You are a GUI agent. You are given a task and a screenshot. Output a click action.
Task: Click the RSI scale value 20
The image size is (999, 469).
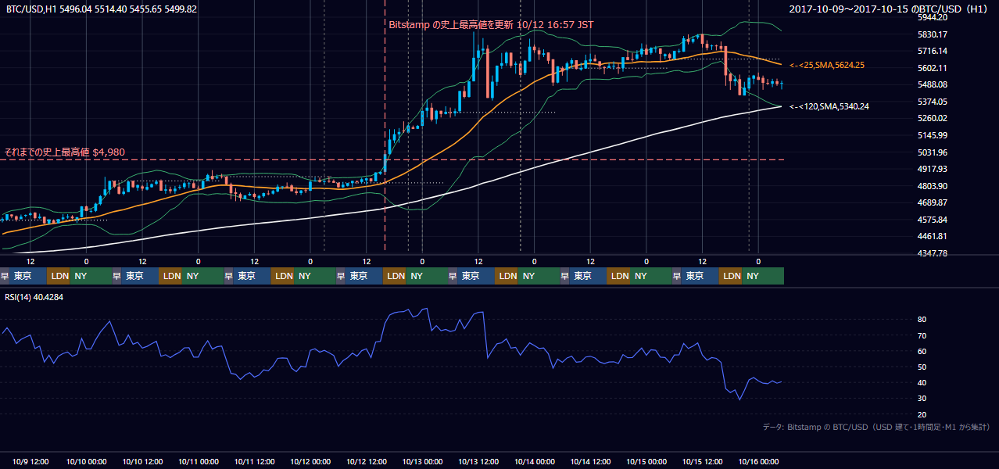click(922, 414)
